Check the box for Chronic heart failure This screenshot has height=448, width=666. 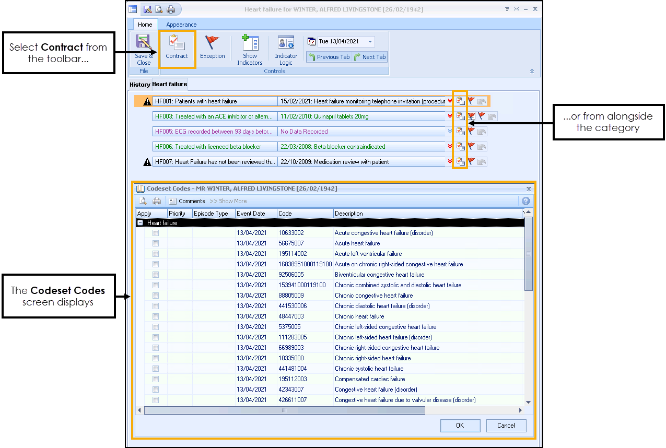pos(156,316)
